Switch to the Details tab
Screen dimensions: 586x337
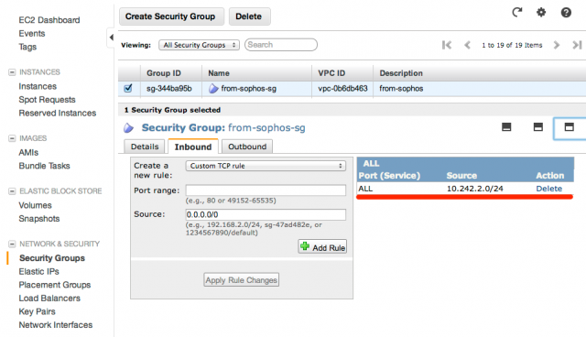tap(145, 147)
